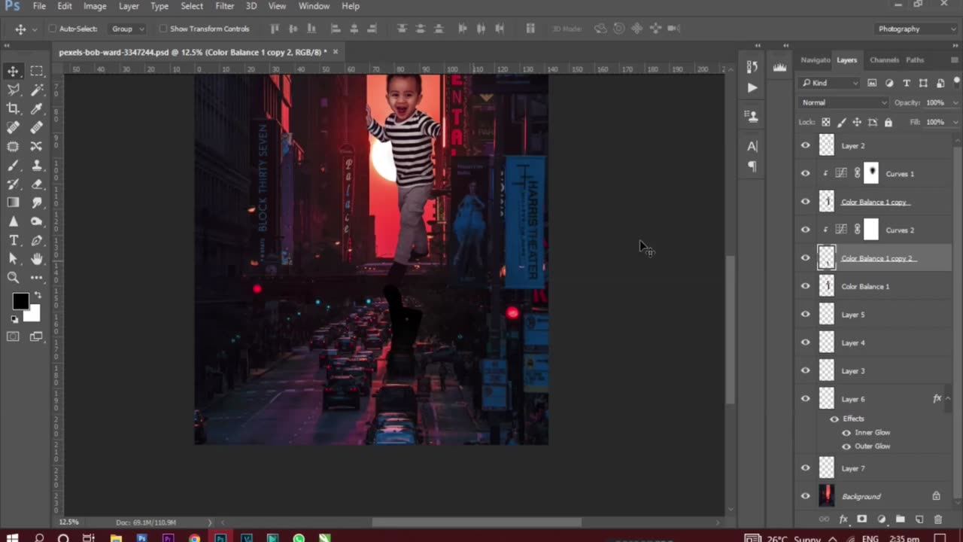This screenshot has height=542, width=963.
Task: Select Layer 4 thumbnail
Action: [827, 343]
